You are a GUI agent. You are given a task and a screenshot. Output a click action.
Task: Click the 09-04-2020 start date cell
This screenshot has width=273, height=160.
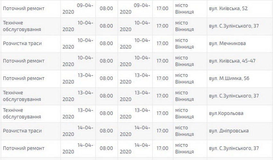(x=78, y=8)
